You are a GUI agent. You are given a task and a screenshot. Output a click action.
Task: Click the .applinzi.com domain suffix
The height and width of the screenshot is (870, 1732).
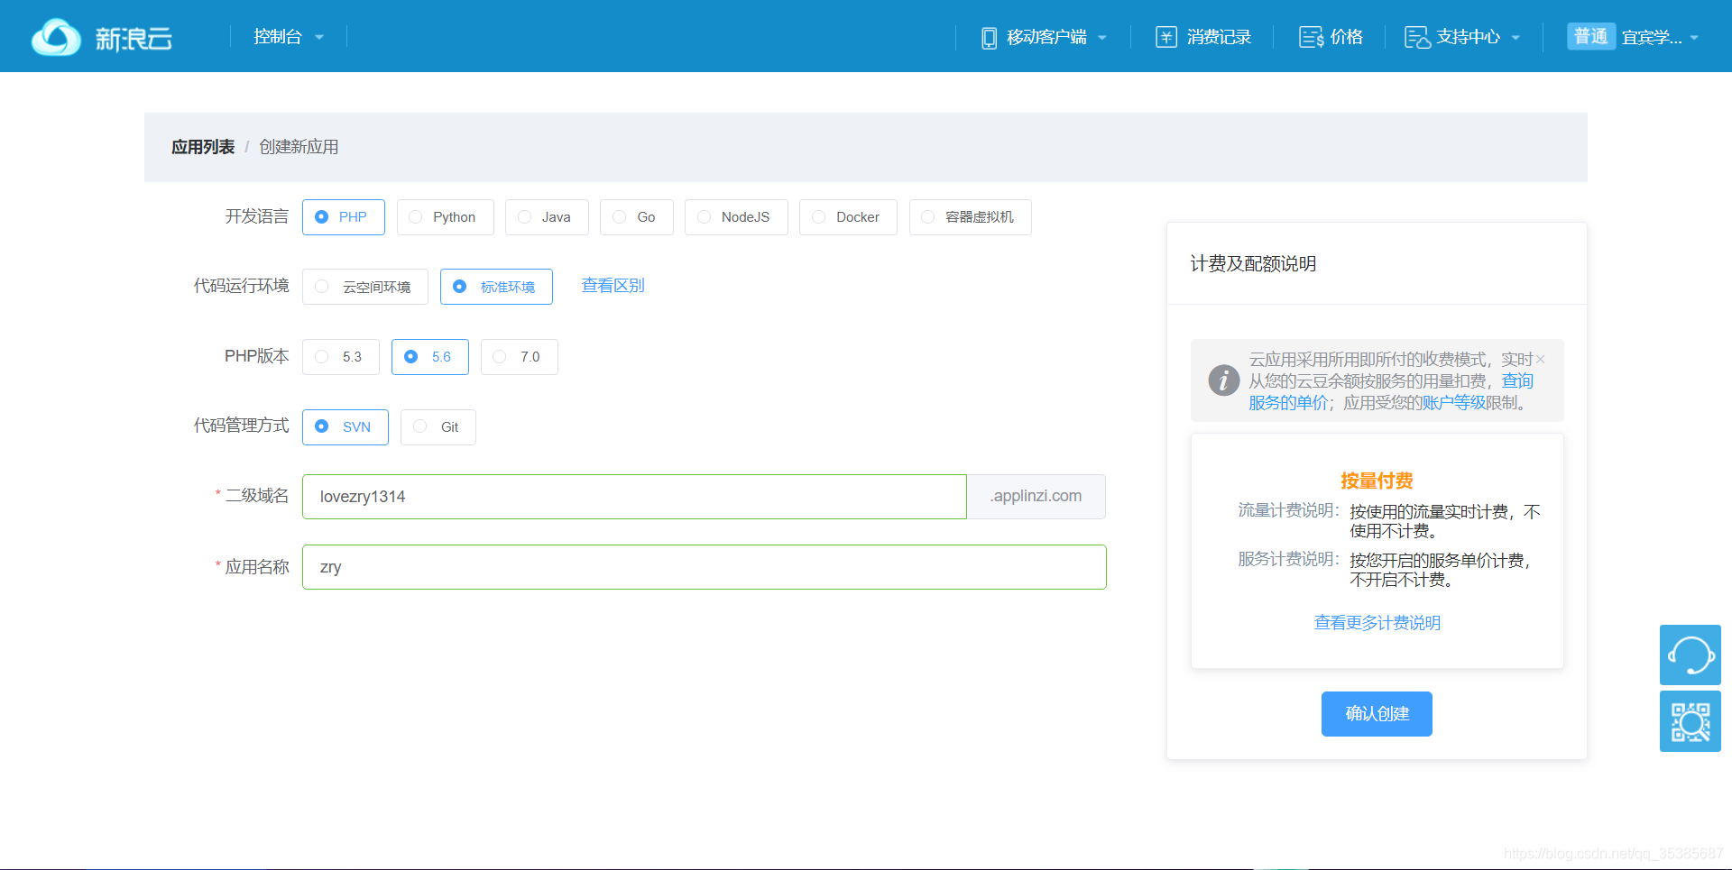[1036, 497]
